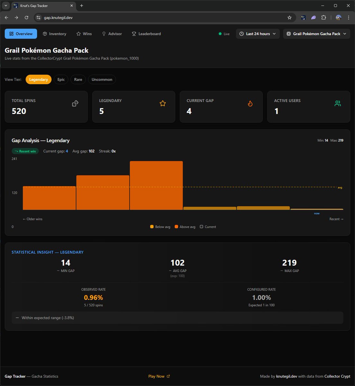Click the 'Avg gap: 102' text
355x386 pixels.
[83, 151]
